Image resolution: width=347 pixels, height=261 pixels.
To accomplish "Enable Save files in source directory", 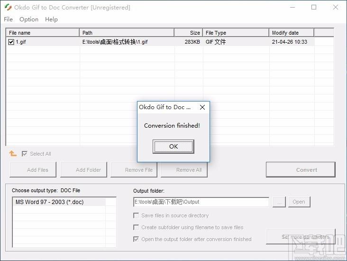I will coord(136,215).
